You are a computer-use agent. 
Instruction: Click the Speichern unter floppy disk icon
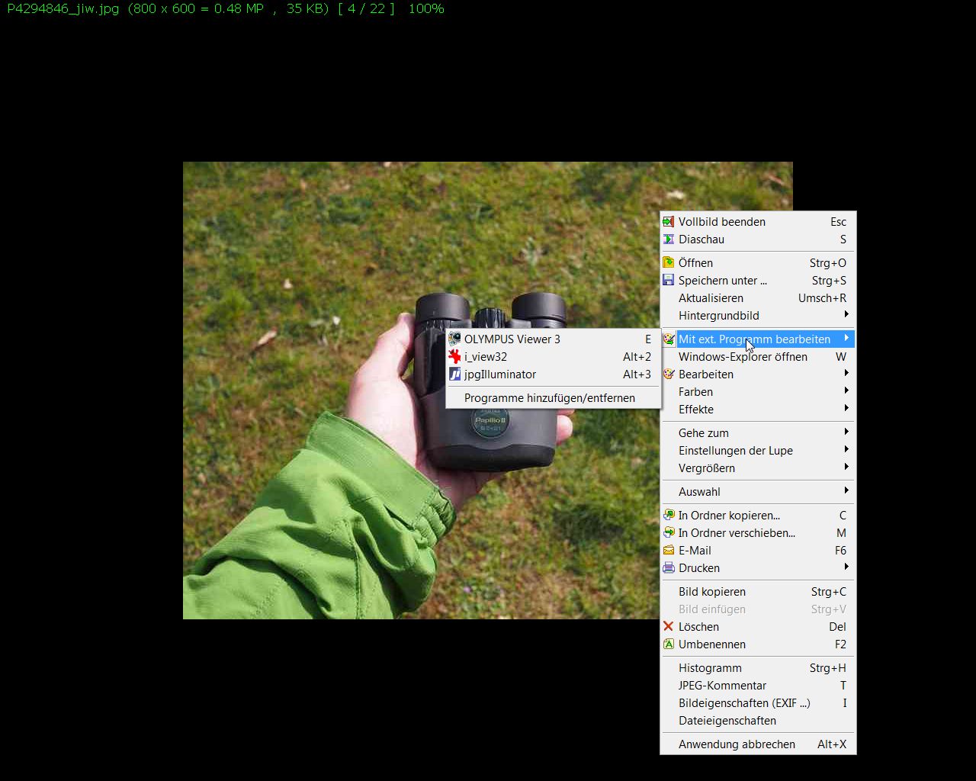tap(669, 281)
